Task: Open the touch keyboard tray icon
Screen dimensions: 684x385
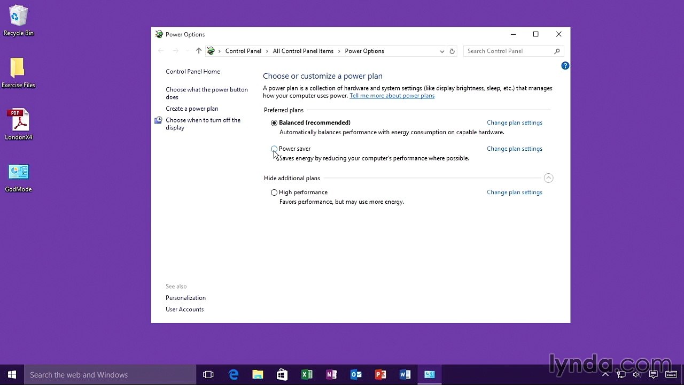Action: point(671,375)
